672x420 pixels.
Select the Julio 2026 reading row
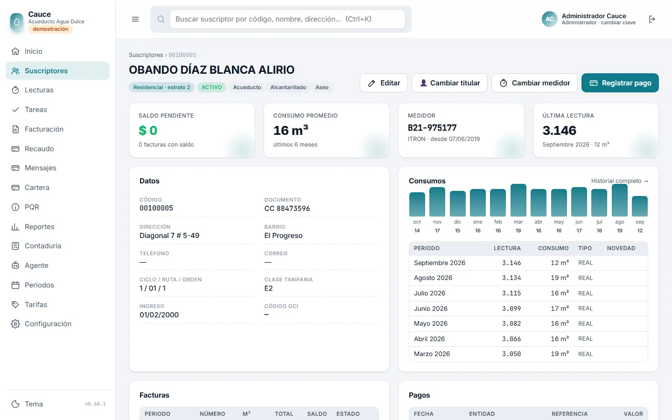click(528, 293)
